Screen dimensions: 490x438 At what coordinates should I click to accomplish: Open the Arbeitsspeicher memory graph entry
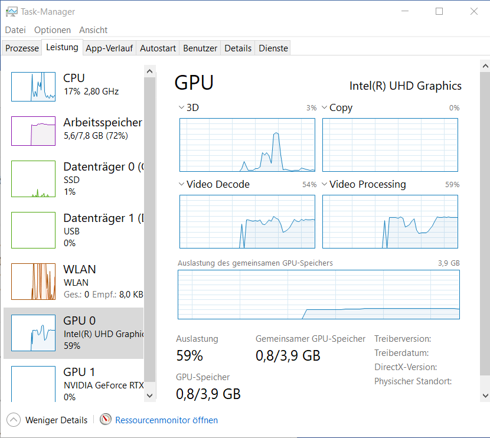tap(33, 130)
